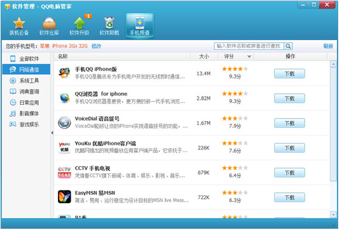Click the 修改 link to change phone model
Image resolution: width=340 pixels, height=230 pixels.
pos(96,46)
